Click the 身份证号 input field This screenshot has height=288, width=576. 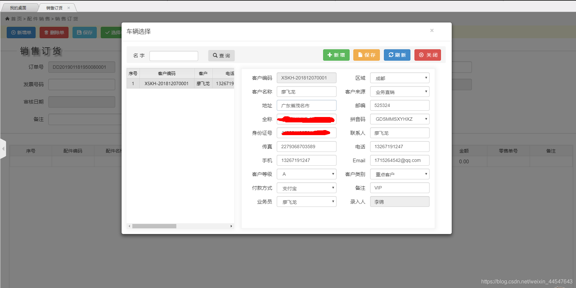306,133
